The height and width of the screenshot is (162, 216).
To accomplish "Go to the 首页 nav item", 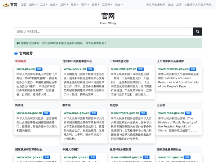I will click(24, 5).
